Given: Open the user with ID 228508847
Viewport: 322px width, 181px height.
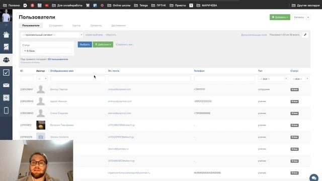Looking at the screenshot, I should point(59,89).
